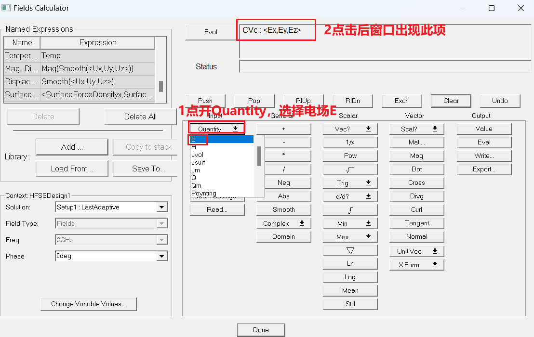Select the Mag_Di... named expression row
Screen dimensions: 534x337
[80, 69]
